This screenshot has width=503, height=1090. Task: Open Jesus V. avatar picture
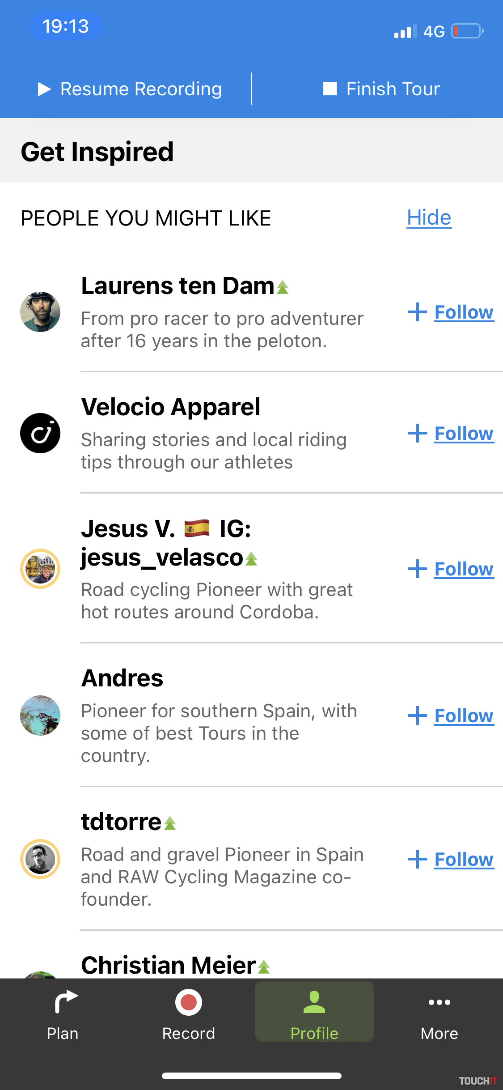coord(40,569)
